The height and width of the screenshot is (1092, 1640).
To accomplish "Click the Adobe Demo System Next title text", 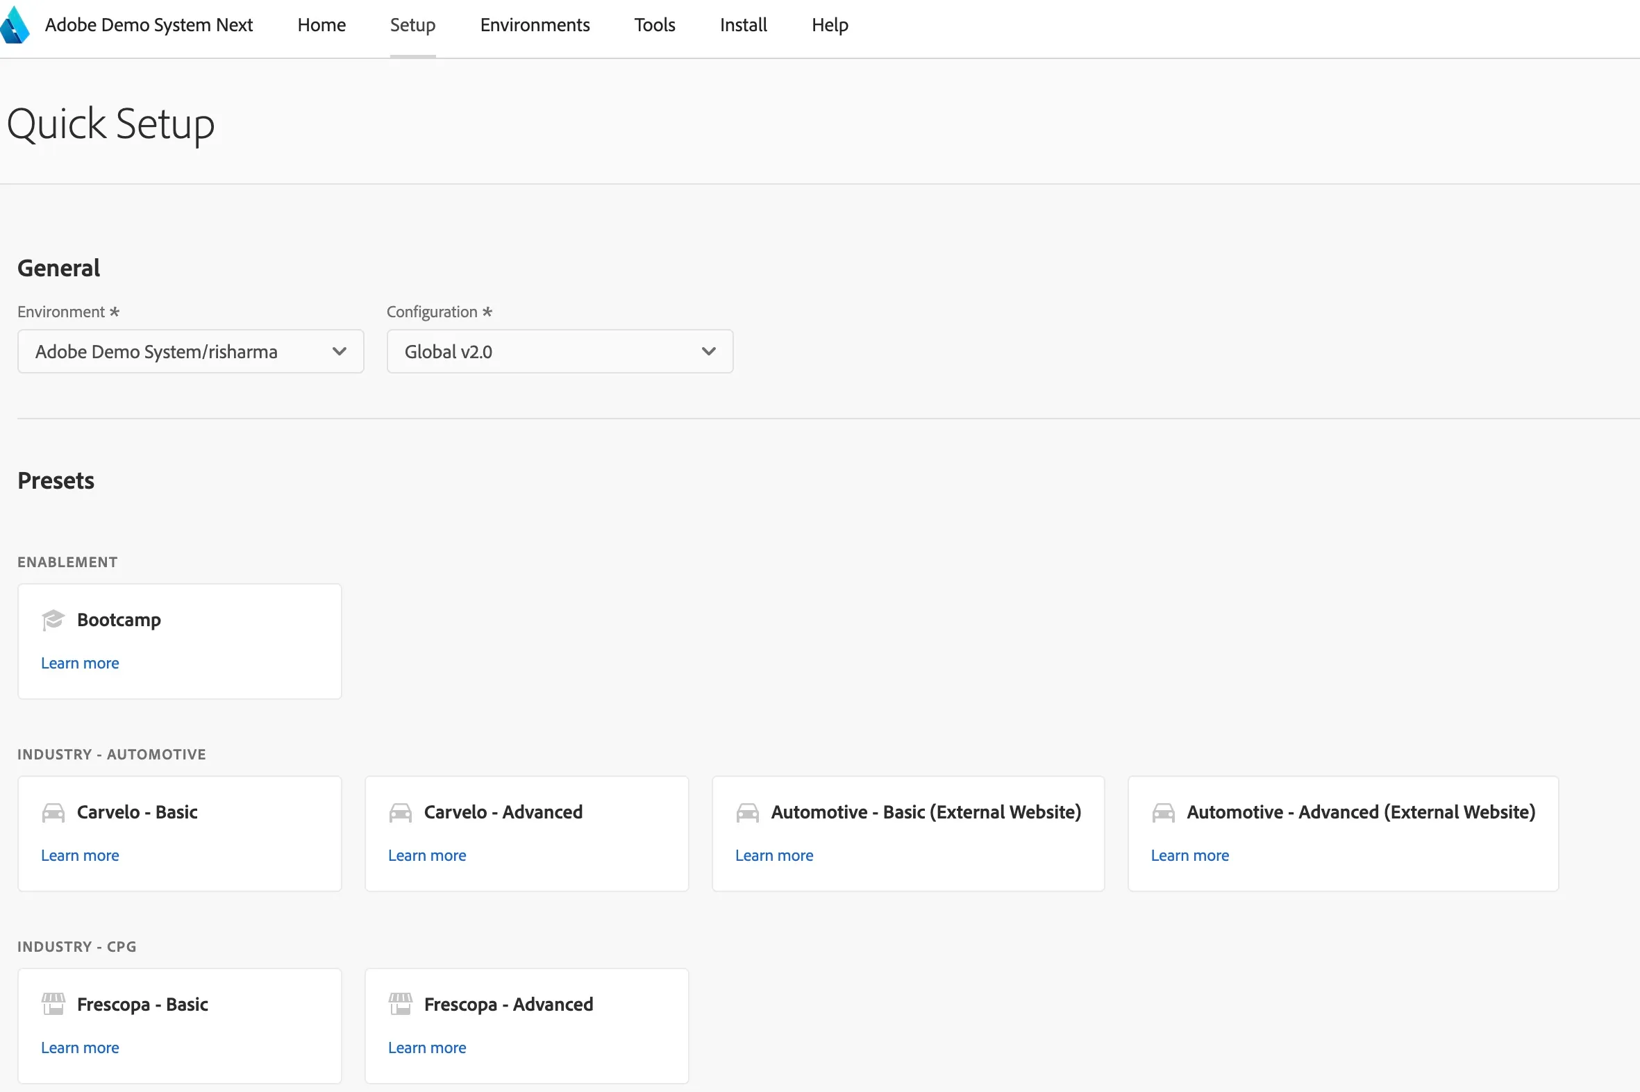I will [x=149, y=25].
